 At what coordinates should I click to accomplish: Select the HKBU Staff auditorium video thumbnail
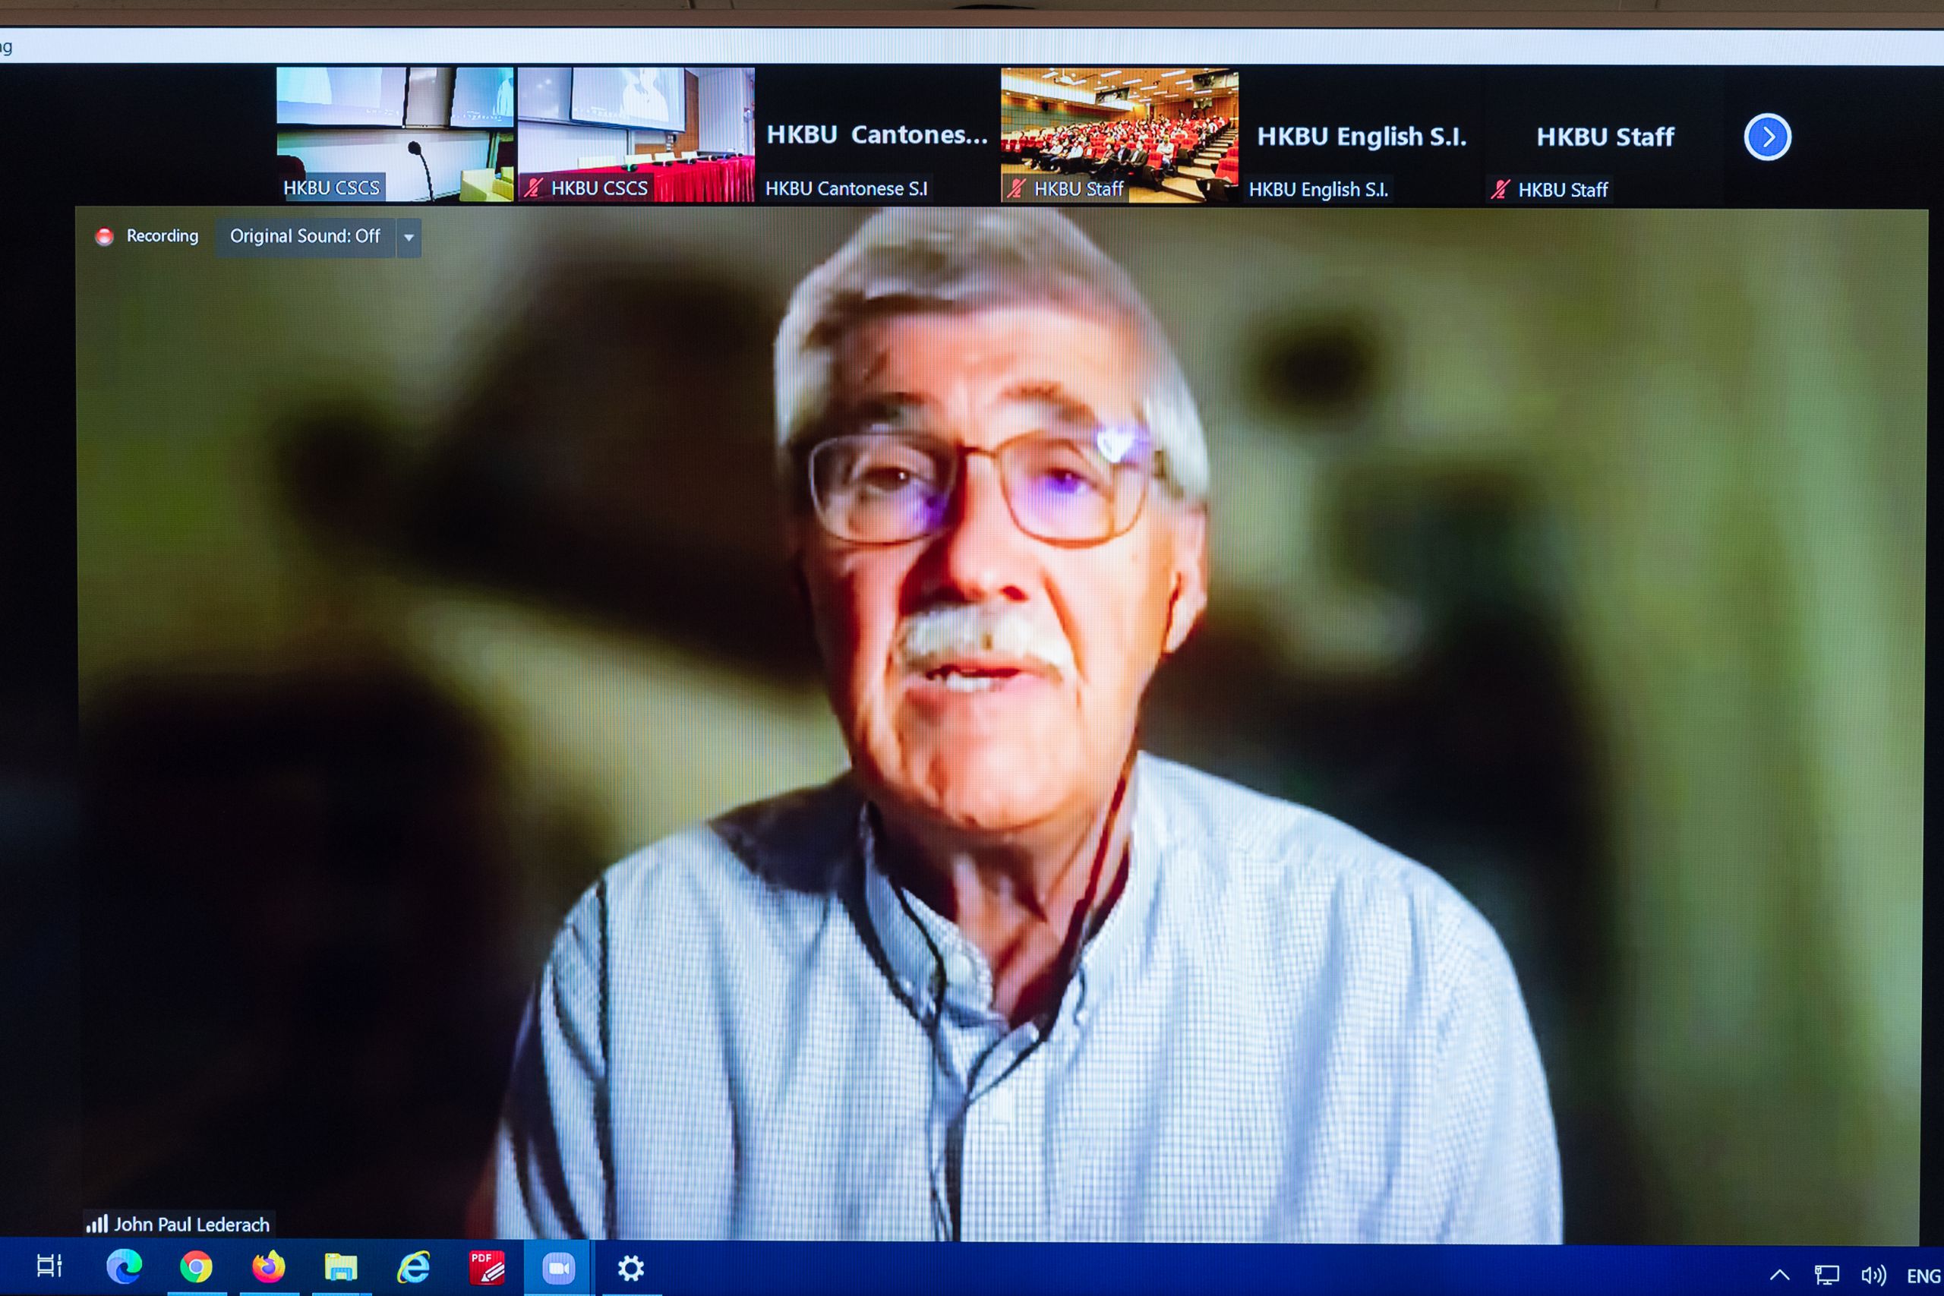point(1119,134)
